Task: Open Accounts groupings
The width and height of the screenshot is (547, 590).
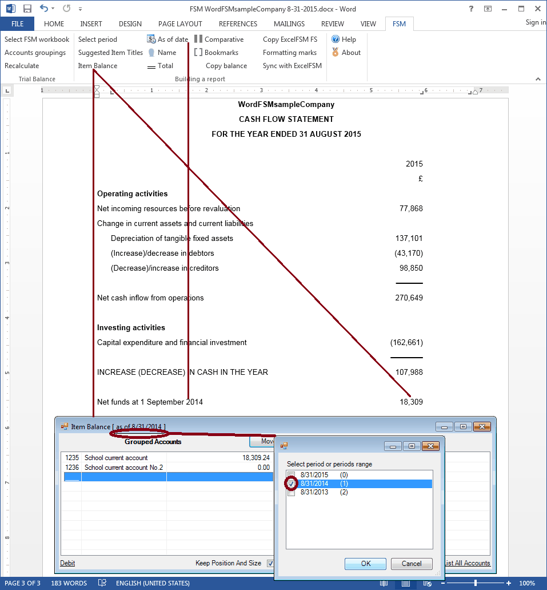Action: click(35, 53)
